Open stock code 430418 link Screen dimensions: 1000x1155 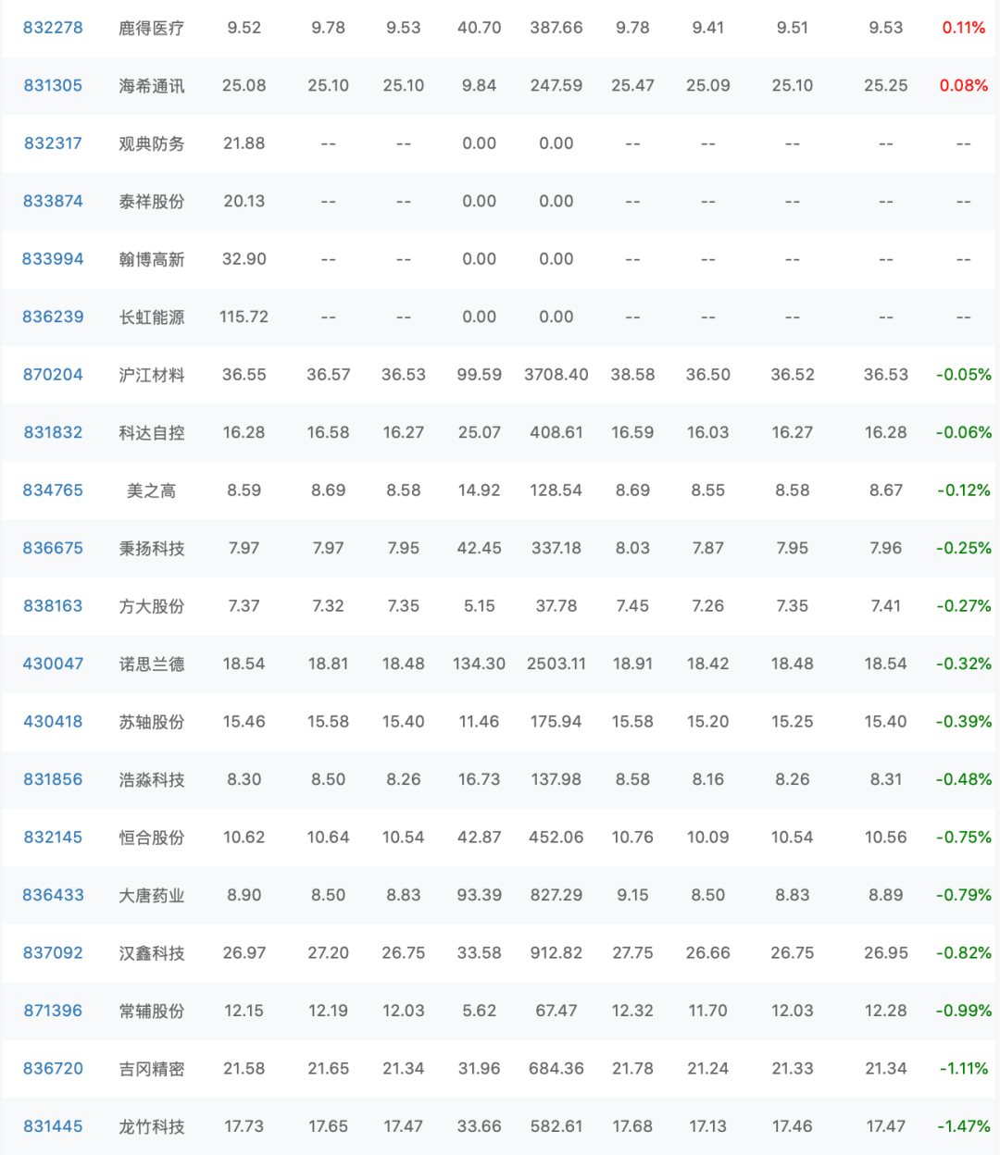53,722
